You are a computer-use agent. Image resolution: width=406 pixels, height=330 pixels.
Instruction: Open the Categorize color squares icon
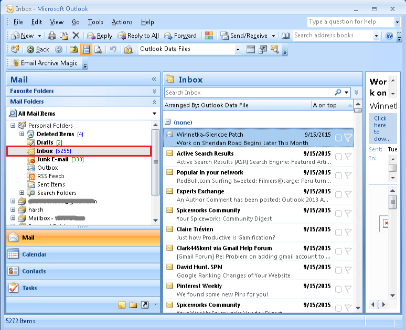click(x=209, y=36)
